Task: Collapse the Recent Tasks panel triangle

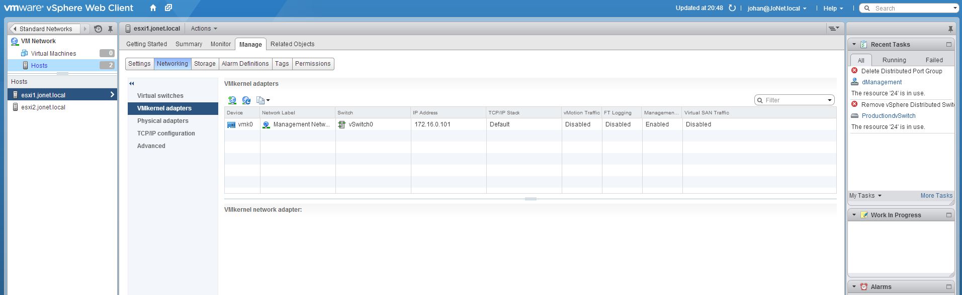Action: tap(854, 45)
